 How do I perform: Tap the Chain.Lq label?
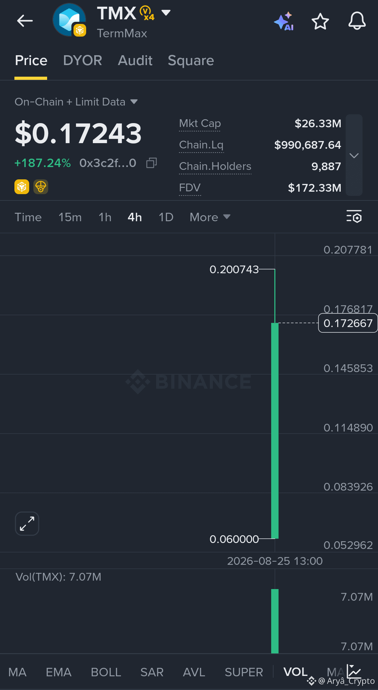tap(201, 145)
